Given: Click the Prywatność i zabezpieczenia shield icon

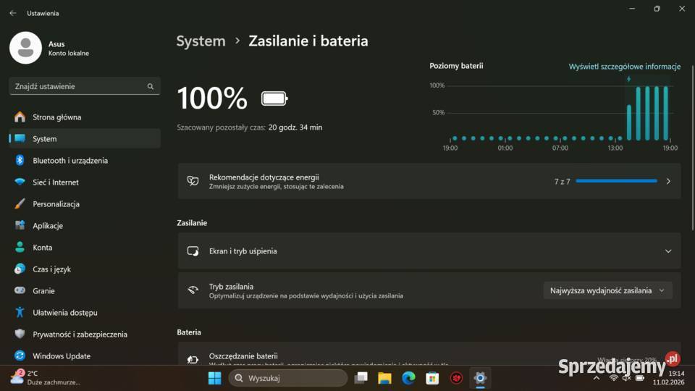Looking at the screenshot, I should (20, 334).
